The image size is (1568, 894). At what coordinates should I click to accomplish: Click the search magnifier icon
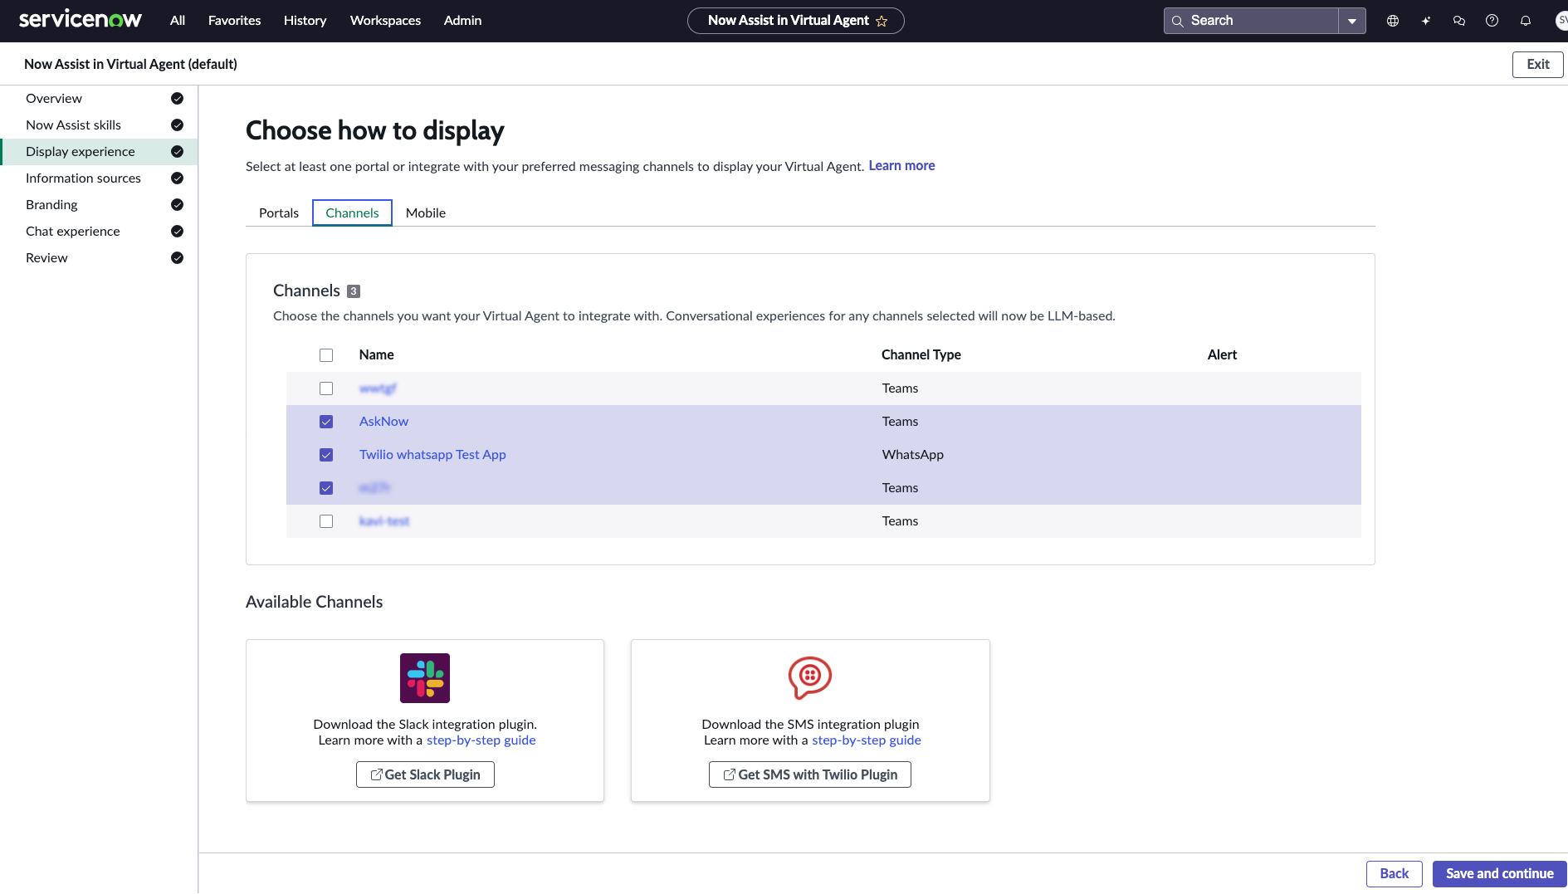(x=1177, y=21)
